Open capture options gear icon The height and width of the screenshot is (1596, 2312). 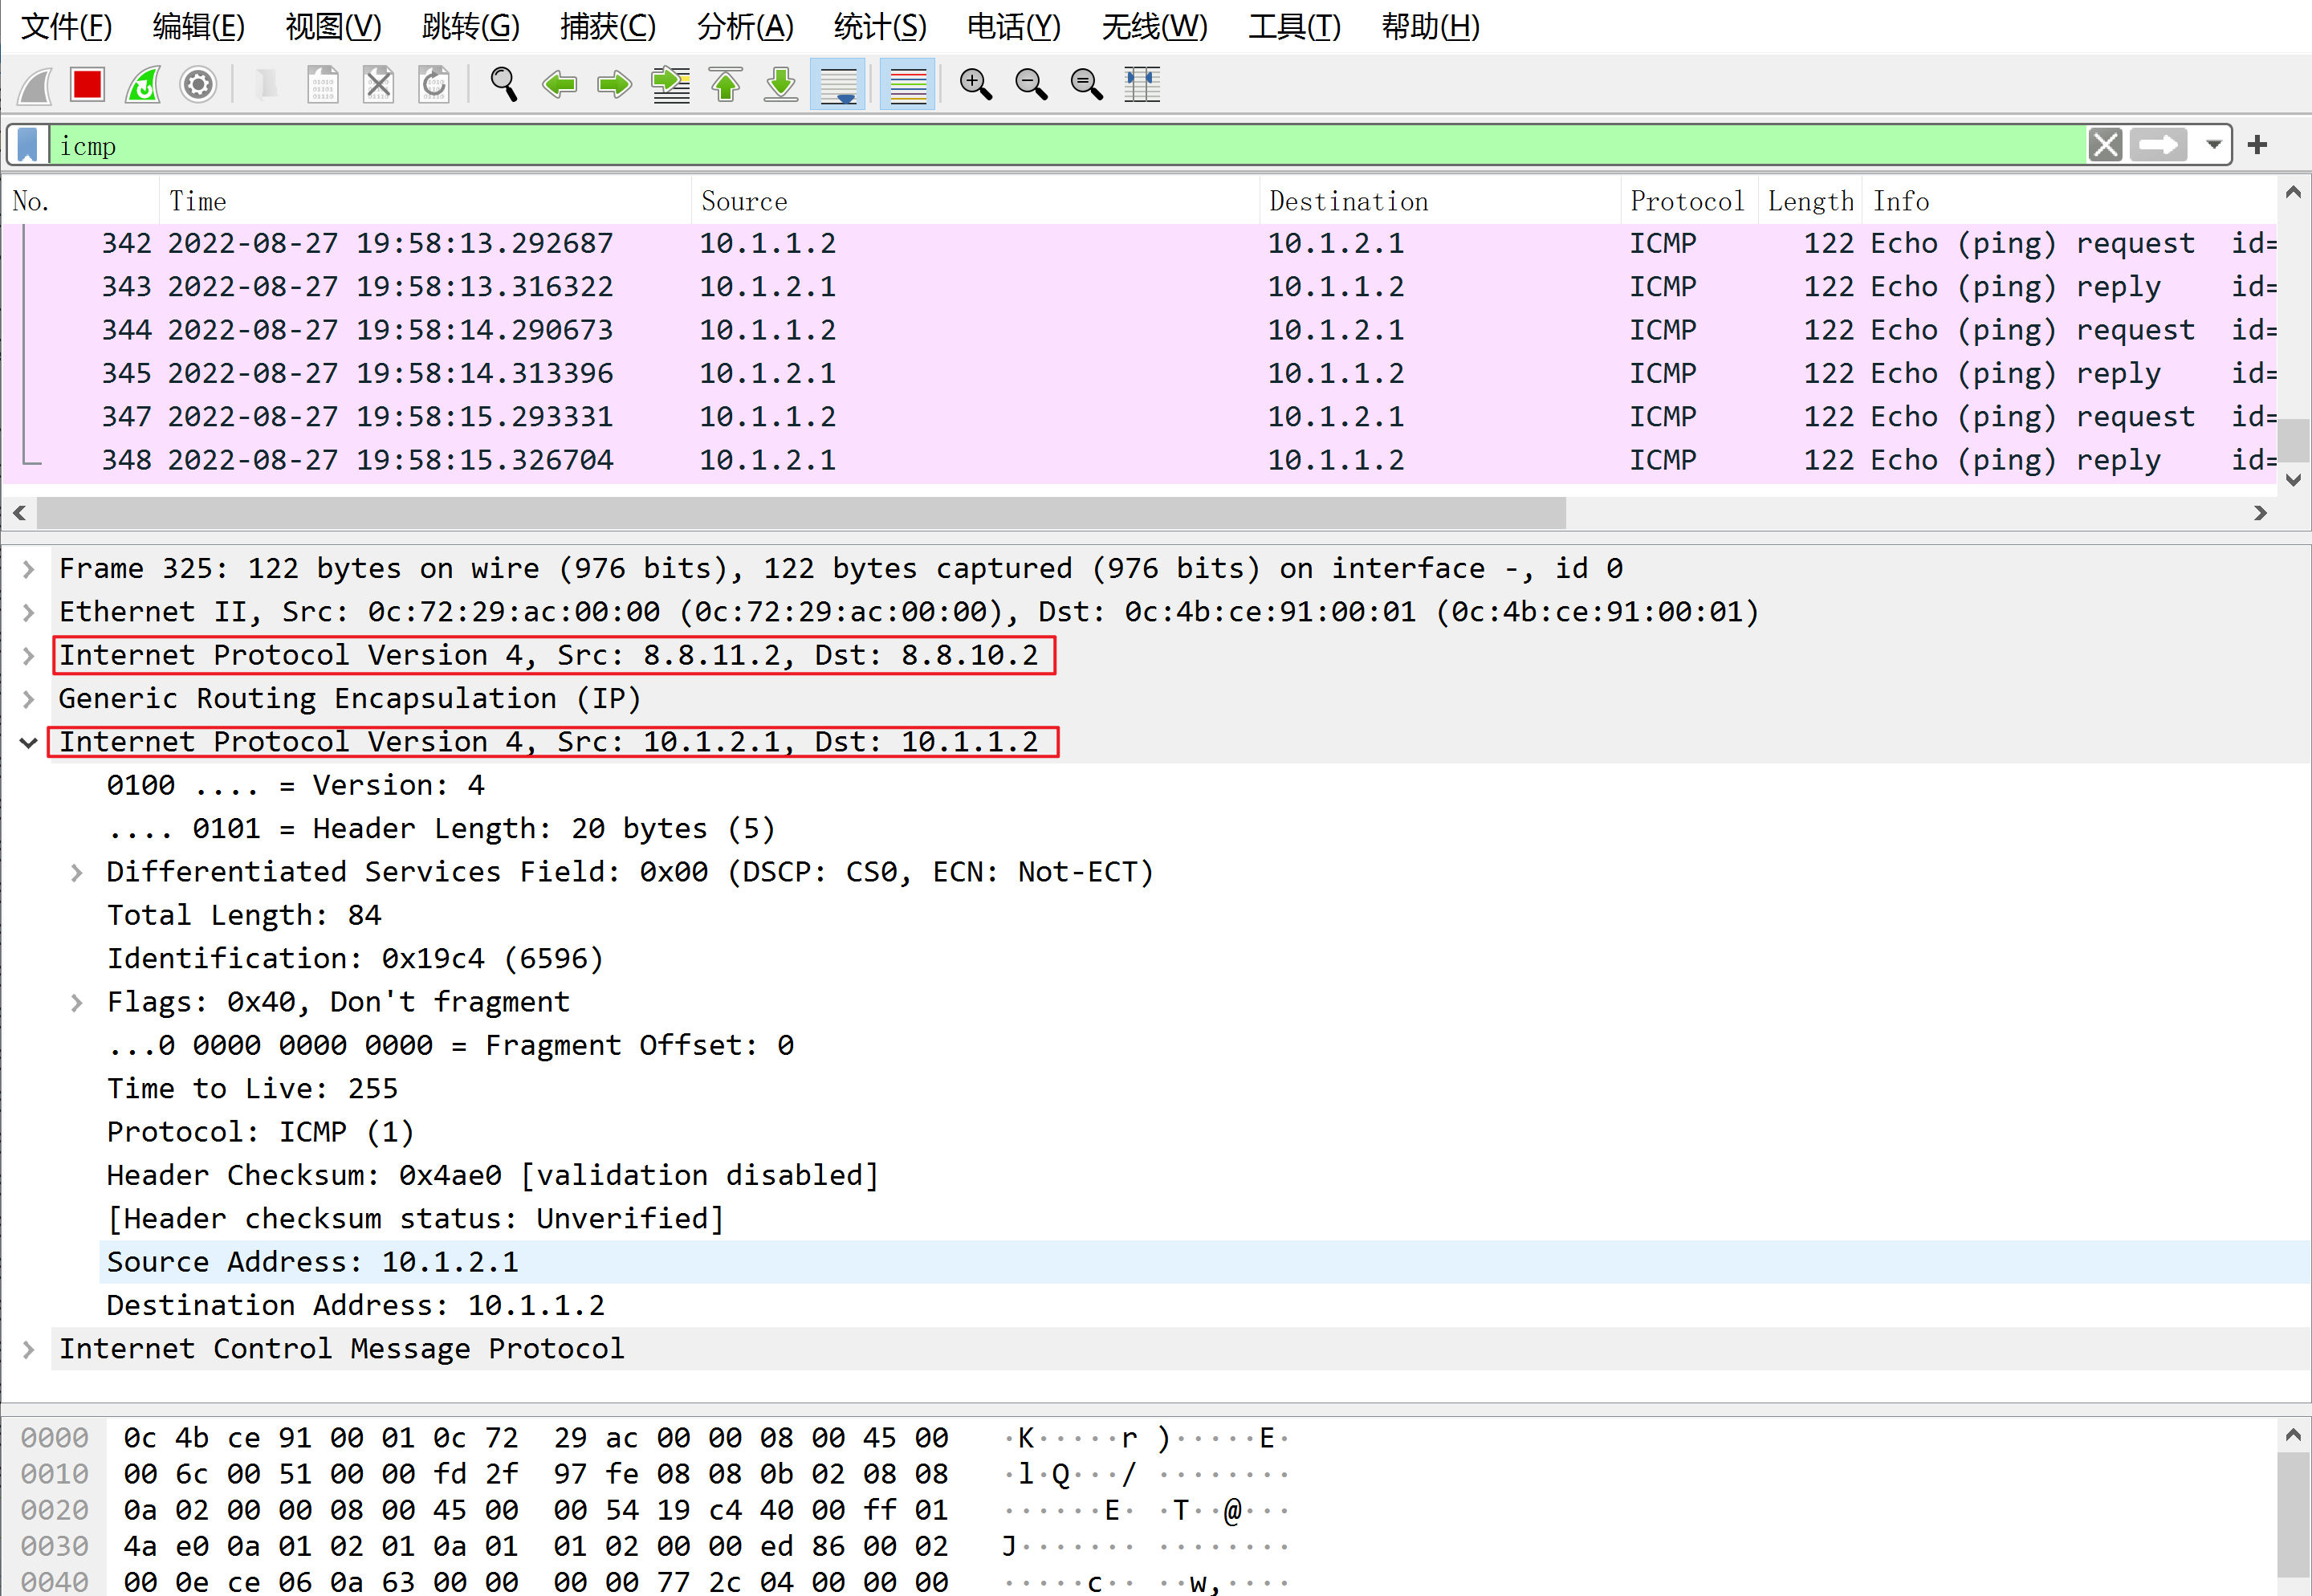(x=198, y=85)
